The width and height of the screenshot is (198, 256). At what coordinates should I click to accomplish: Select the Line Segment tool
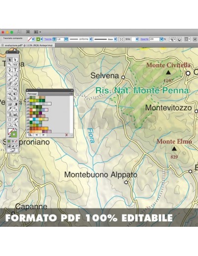click(x=10, y=74)
